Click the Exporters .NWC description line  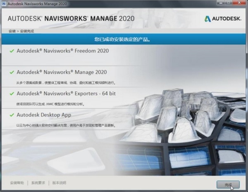pos(50,104)
